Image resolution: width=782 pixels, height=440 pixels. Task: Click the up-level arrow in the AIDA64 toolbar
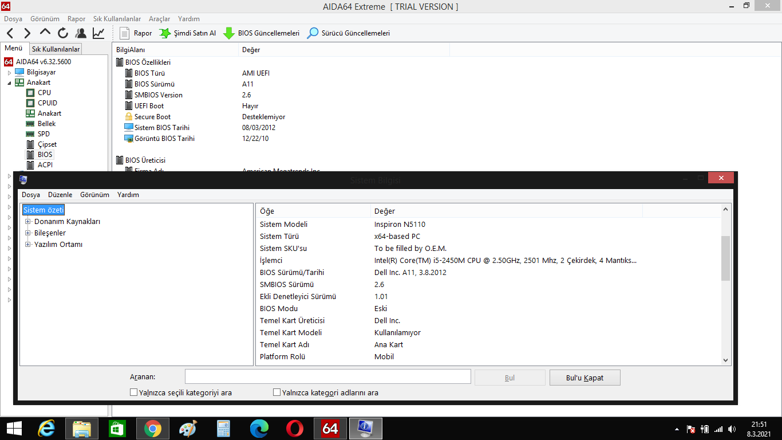click(45, 33)
